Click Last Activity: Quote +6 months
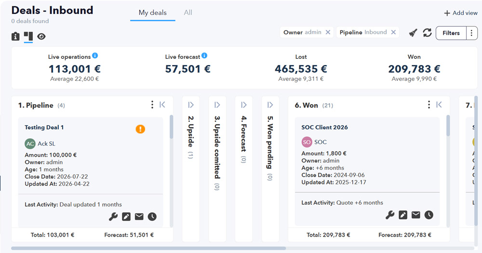The width and height of the screenshot is (482, 253). [x=342, y=202]
